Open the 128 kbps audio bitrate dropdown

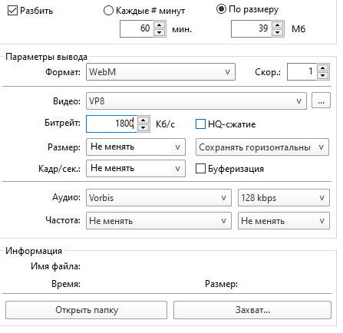(x=284, y=197)
